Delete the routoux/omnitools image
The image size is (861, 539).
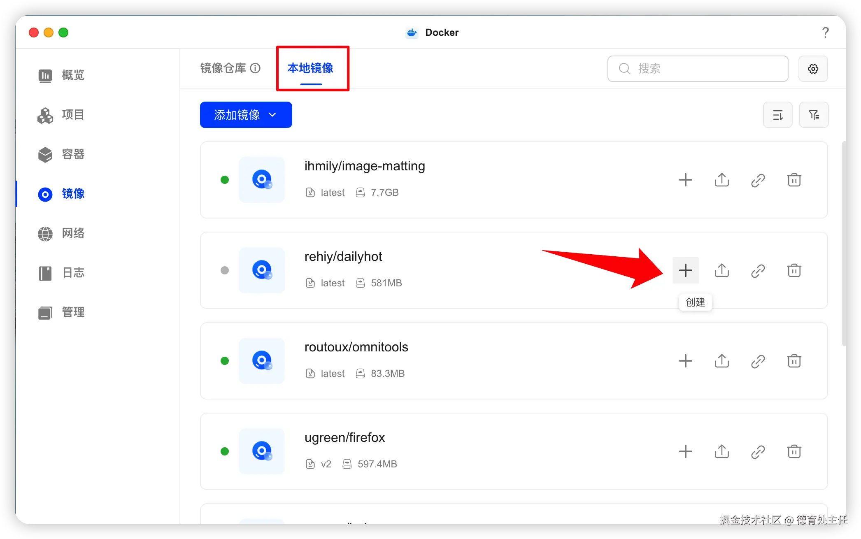click(x=794, y=361)
